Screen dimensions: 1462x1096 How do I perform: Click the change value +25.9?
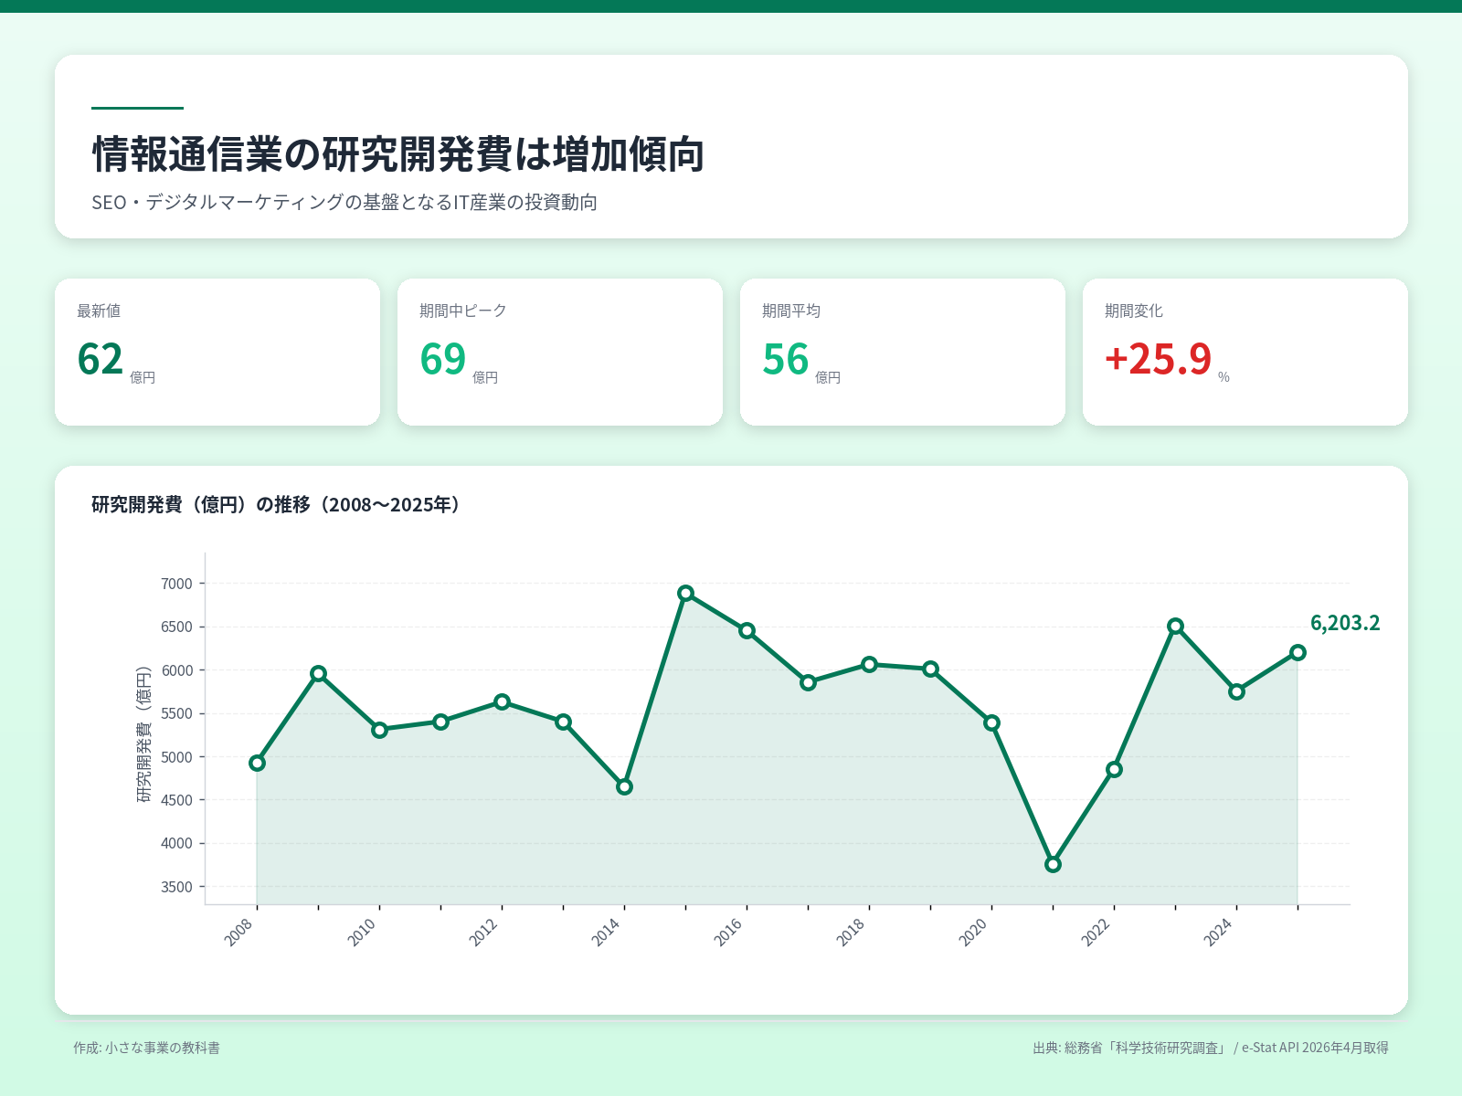pyautogui.click(x=1159, y=359)
